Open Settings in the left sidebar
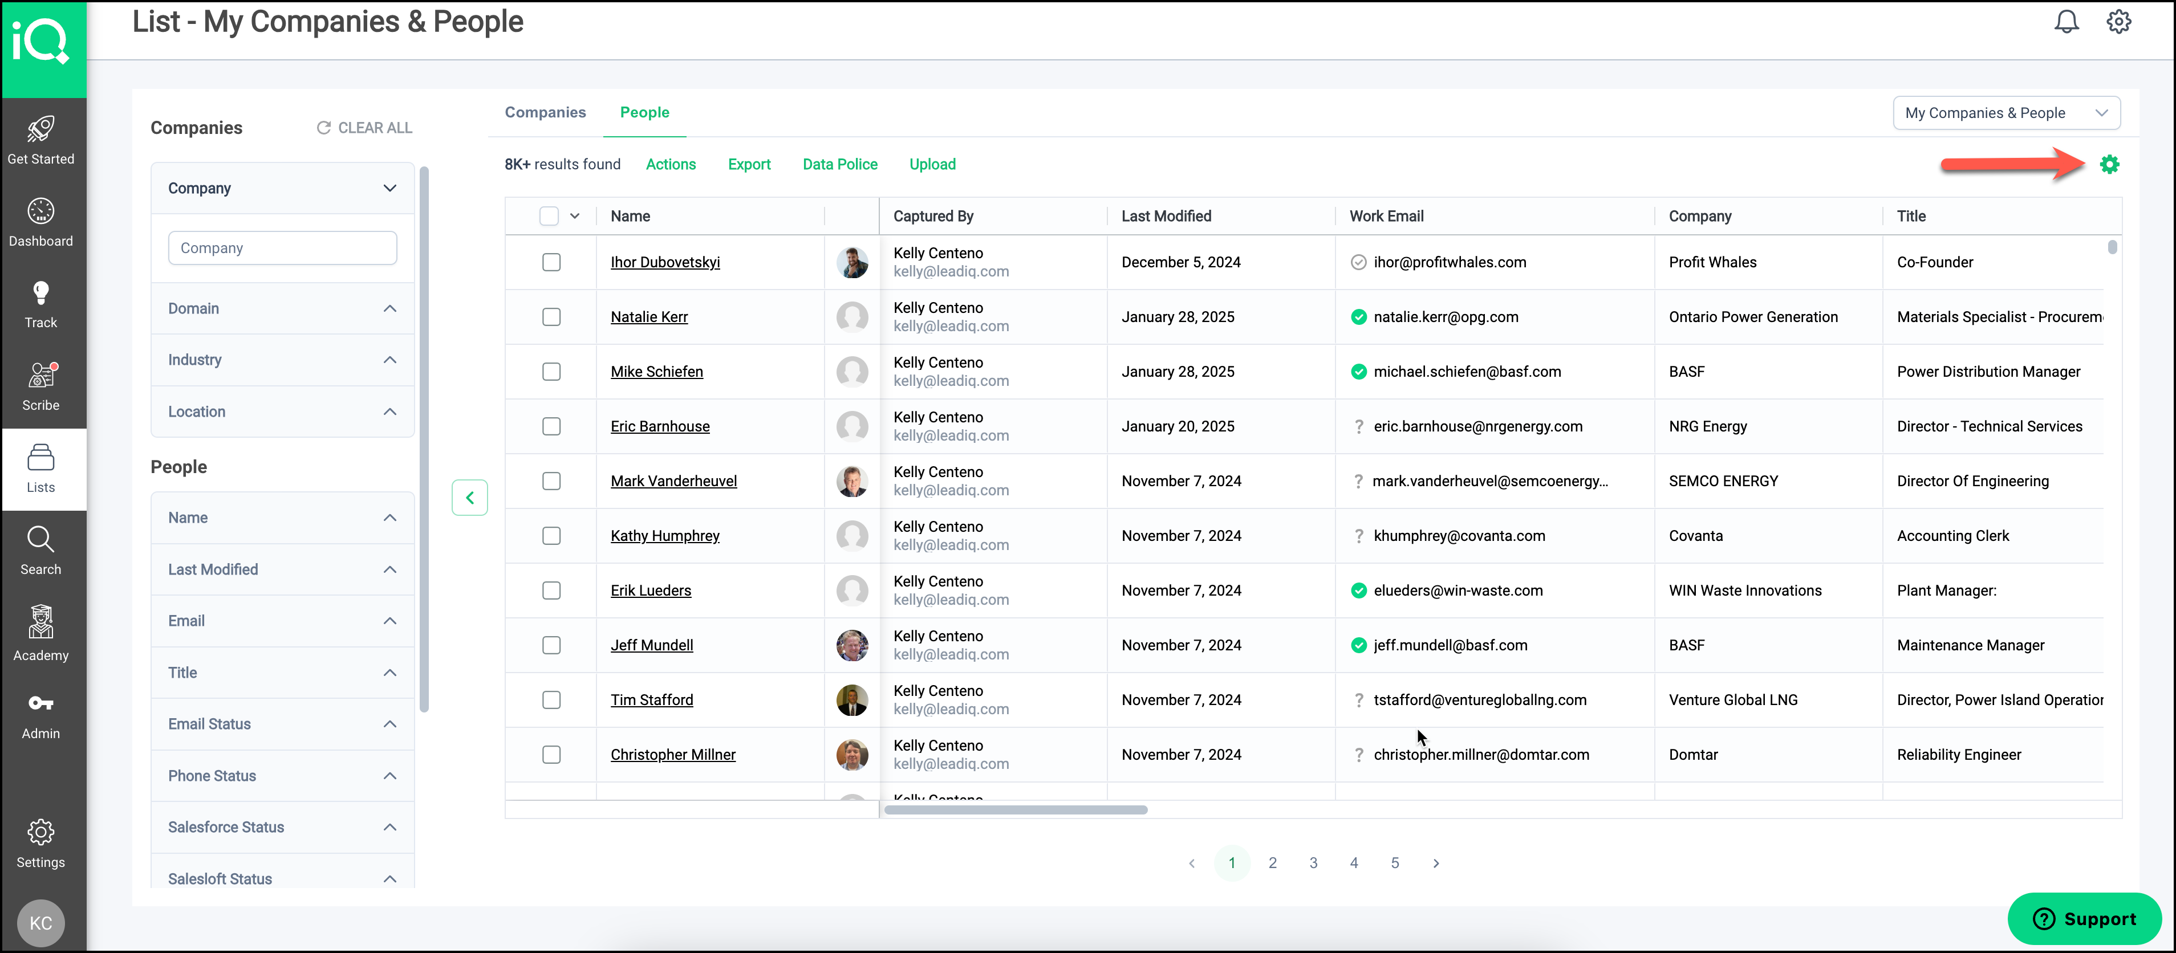This screenshot has width=2176, height=953. pos(40,843)
